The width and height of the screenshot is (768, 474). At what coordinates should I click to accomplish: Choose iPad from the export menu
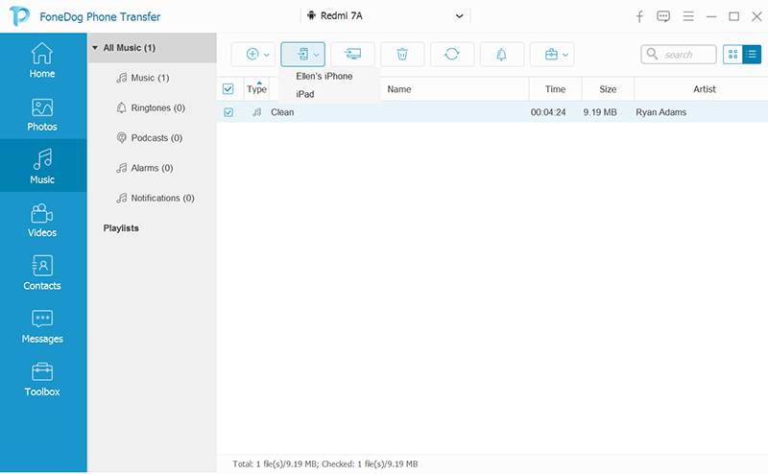pos(305,94)
